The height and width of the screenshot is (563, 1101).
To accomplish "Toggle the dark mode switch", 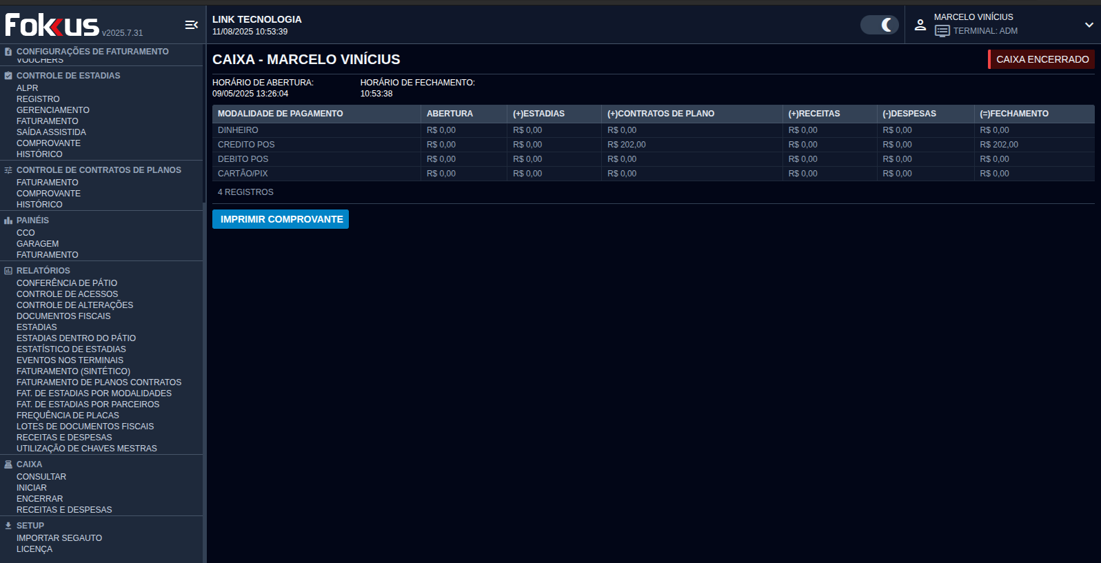I will (879, 25).
